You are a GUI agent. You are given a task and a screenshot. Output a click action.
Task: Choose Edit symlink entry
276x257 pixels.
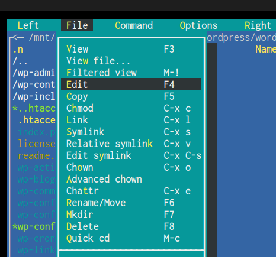click(131, 155)
